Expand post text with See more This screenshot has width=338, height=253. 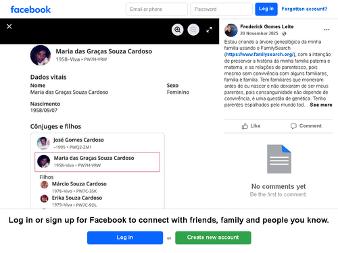[x=321, y=105]
